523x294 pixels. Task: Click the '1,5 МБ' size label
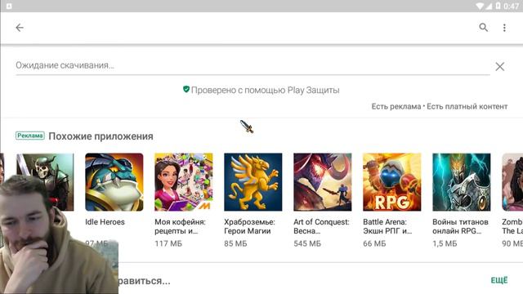tap(445, 243)
